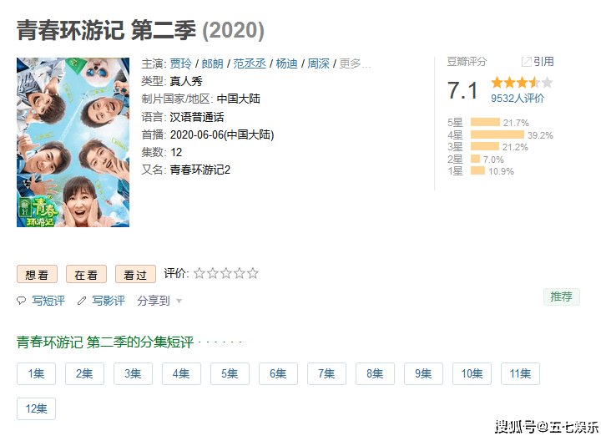Click the 写短评 speech bubble icon
611x441 pixels.
click(21, 301)
